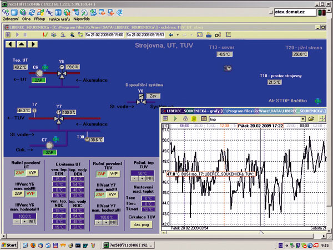
Task: Click the Alr STOP green fan icon
Action: (x=317, y=101)
